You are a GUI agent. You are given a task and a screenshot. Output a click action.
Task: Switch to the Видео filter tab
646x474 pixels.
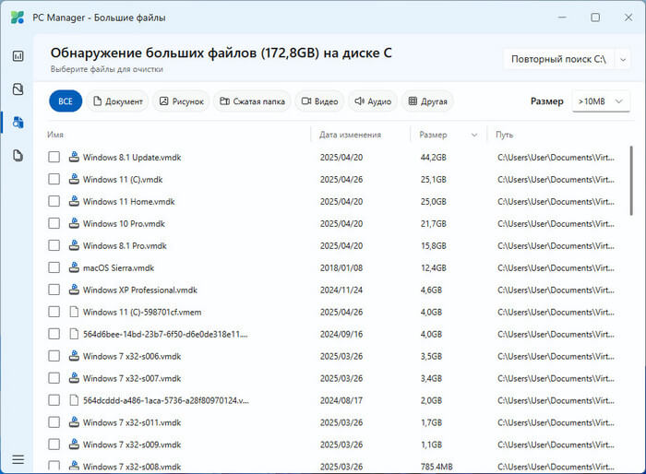point(318,101)
